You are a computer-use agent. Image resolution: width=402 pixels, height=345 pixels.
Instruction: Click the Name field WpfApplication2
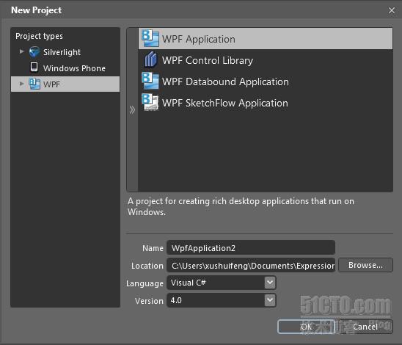pyautogui.click(x=251, y=248)
